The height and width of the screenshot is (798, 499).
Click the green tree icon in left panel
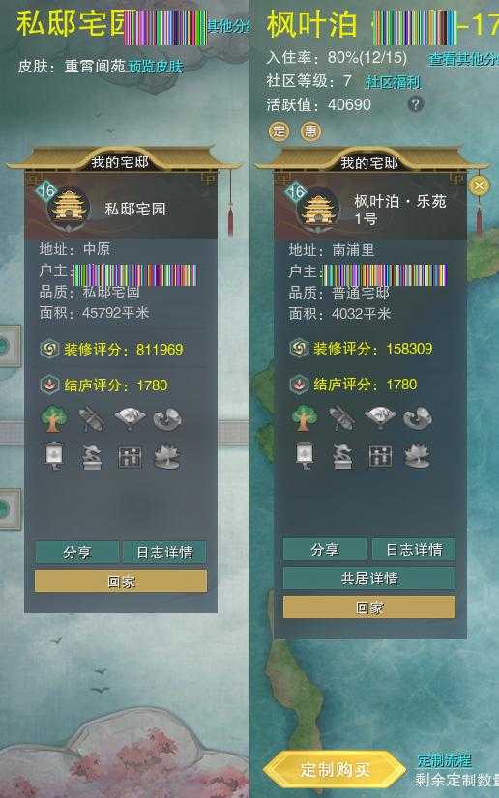coord(54,418)
